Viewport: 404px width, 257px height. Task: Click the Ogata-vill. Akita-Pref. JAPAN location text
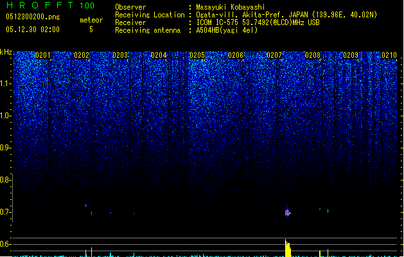point(286,15)
